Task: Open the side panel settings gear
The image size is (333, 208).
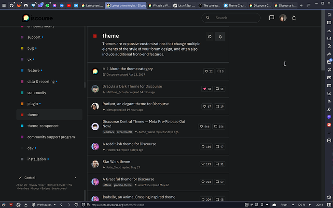Action: (x=329, y=197)
